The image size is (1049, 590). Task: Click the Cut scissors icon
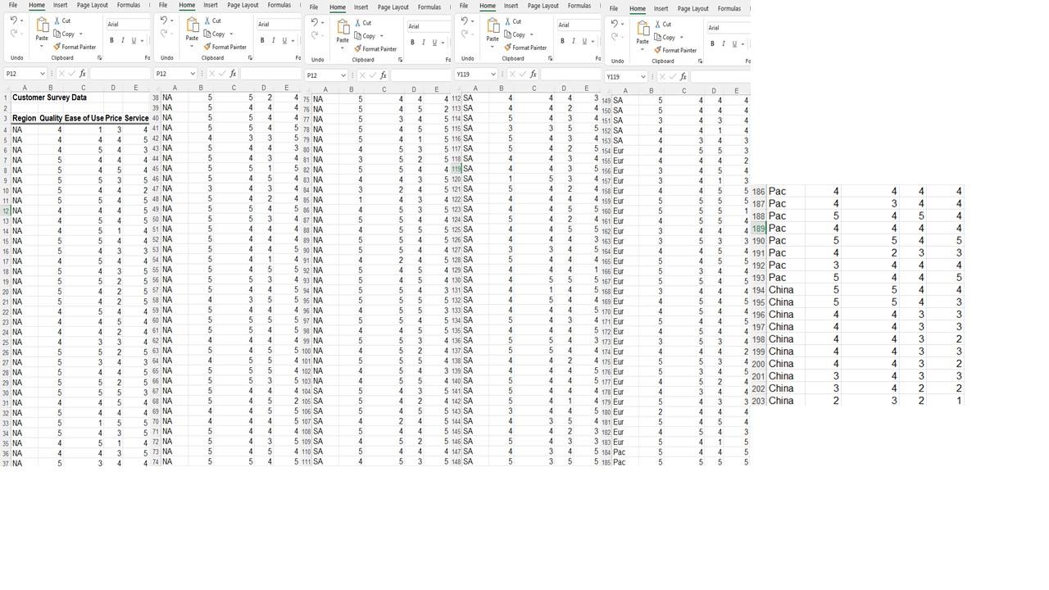56,20
